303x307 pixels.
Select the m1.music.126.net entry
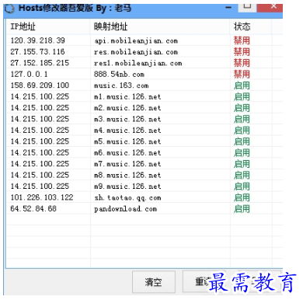(127, 96)
